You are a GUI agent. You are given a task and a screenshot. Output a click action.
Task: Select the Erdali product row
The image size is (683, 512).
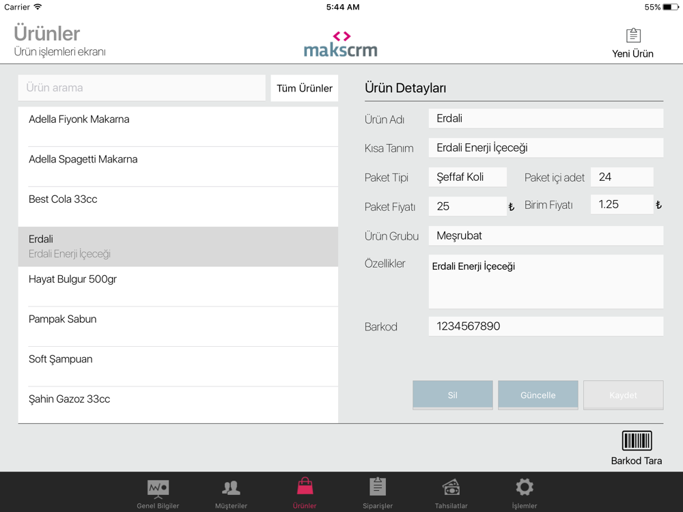tap(178, 246)
